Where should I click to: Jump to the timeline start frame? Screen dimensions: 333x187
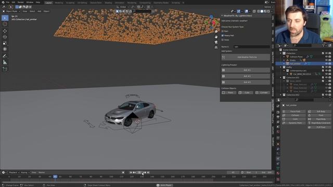pos(131,172)
